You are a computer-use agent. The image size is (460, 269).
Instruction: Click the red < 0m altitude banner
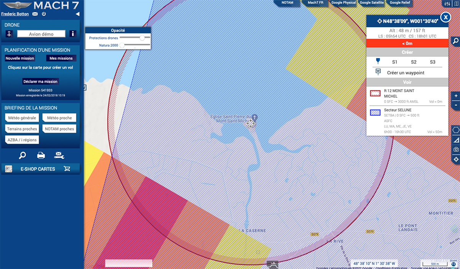click(407, 43)
